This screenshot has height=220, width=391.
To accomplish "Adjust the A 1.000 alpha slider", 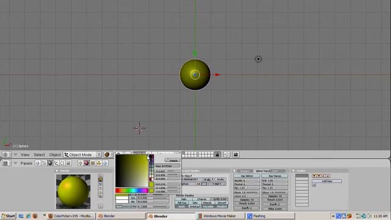I will (153, 207).
